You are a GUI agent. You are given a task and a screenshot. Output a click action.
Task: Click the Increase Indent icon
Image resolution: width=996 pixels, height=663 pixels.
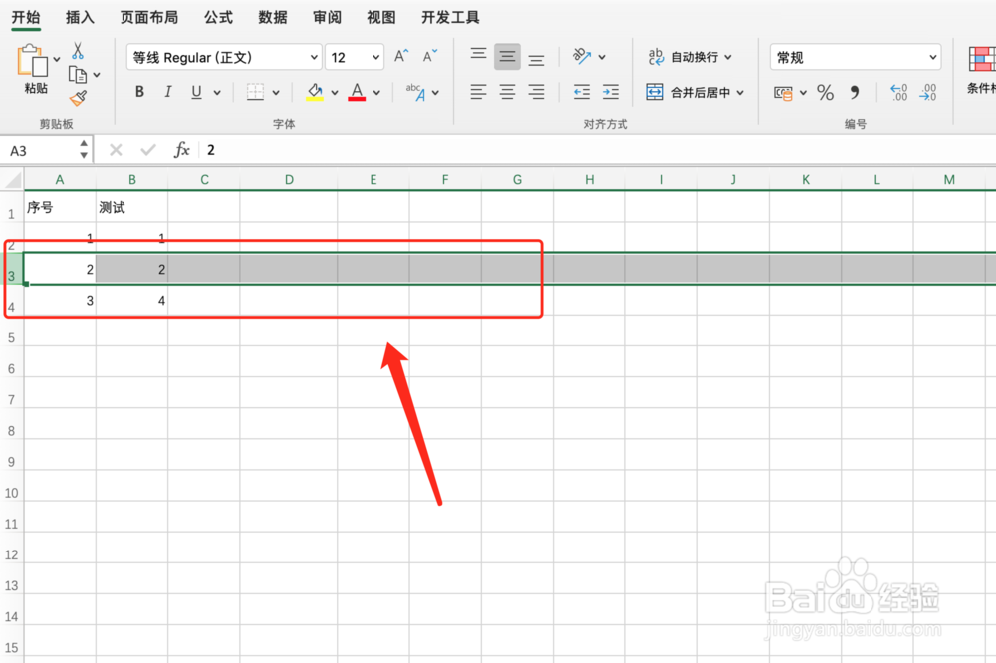(x=612, y=91)
